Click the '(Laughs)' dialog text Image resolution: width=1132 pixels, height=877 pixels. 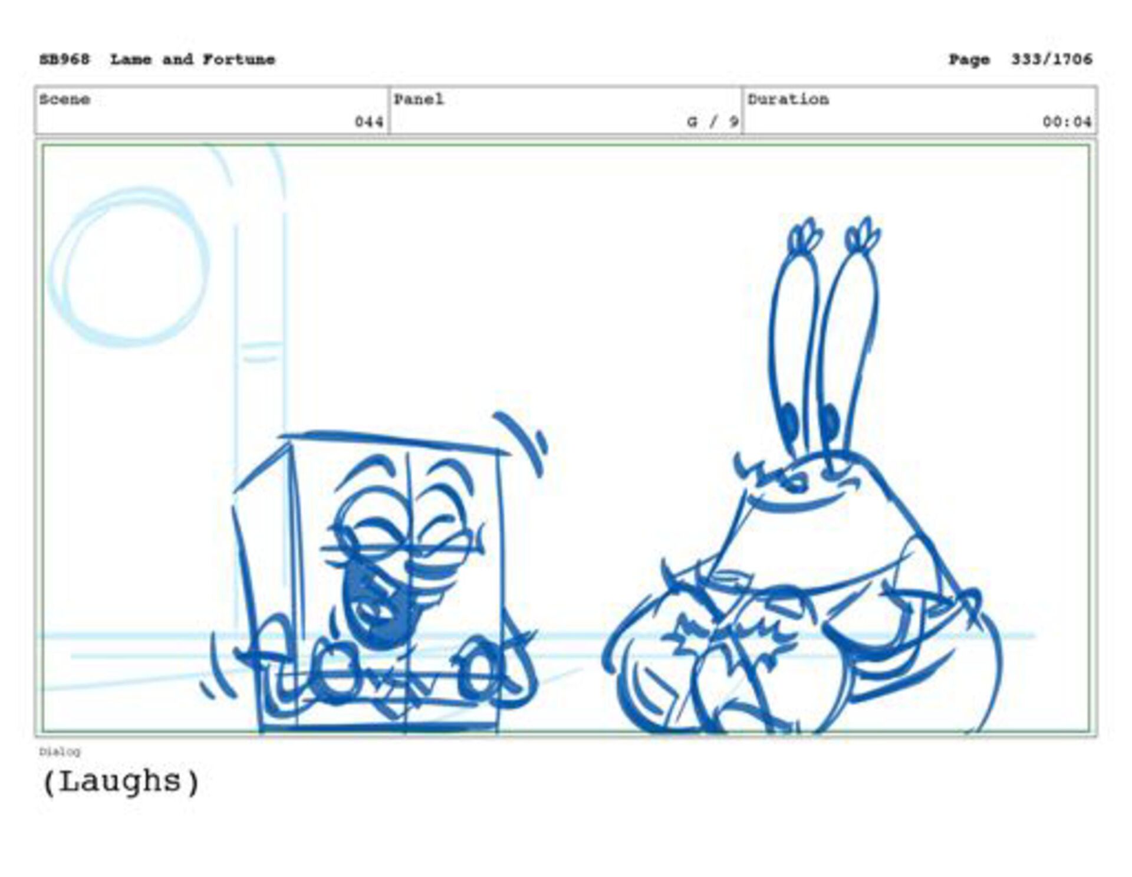tap(121, 782)
